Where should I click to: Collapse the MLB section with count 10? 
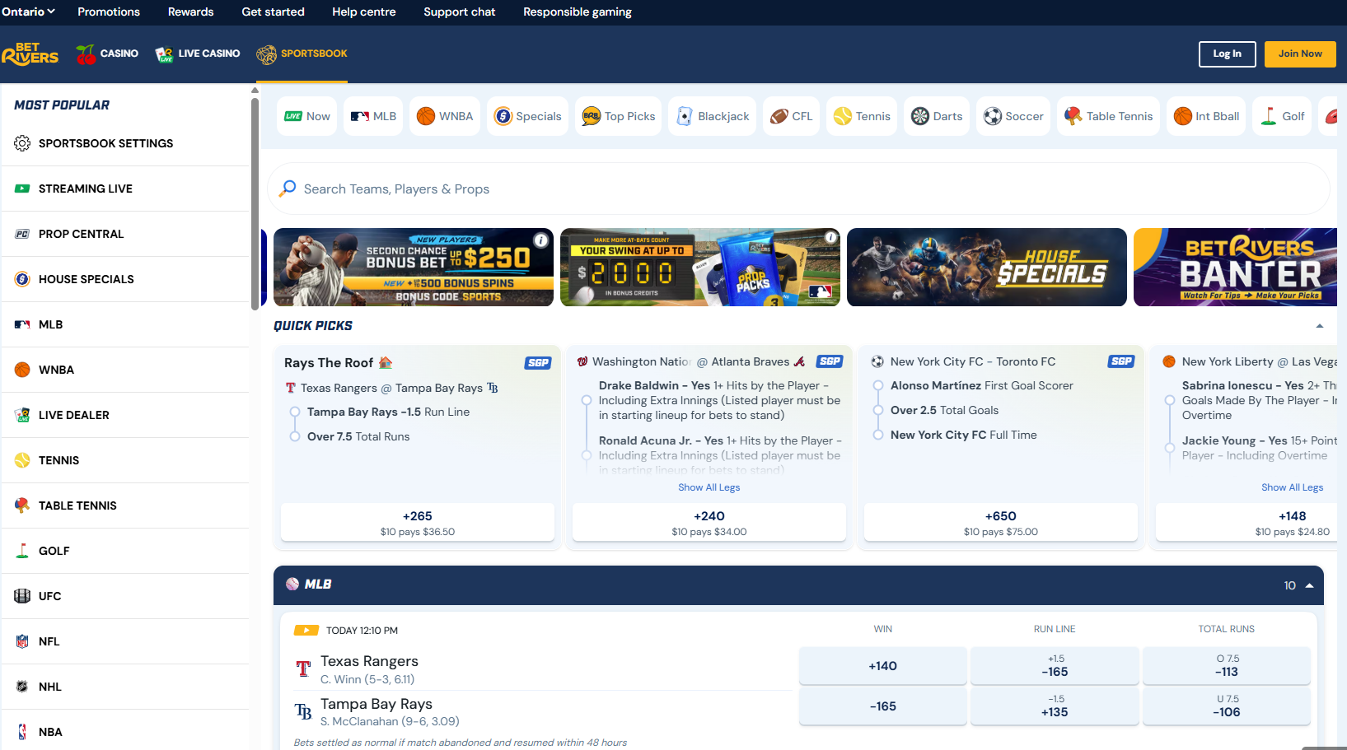coord(1309,585)
